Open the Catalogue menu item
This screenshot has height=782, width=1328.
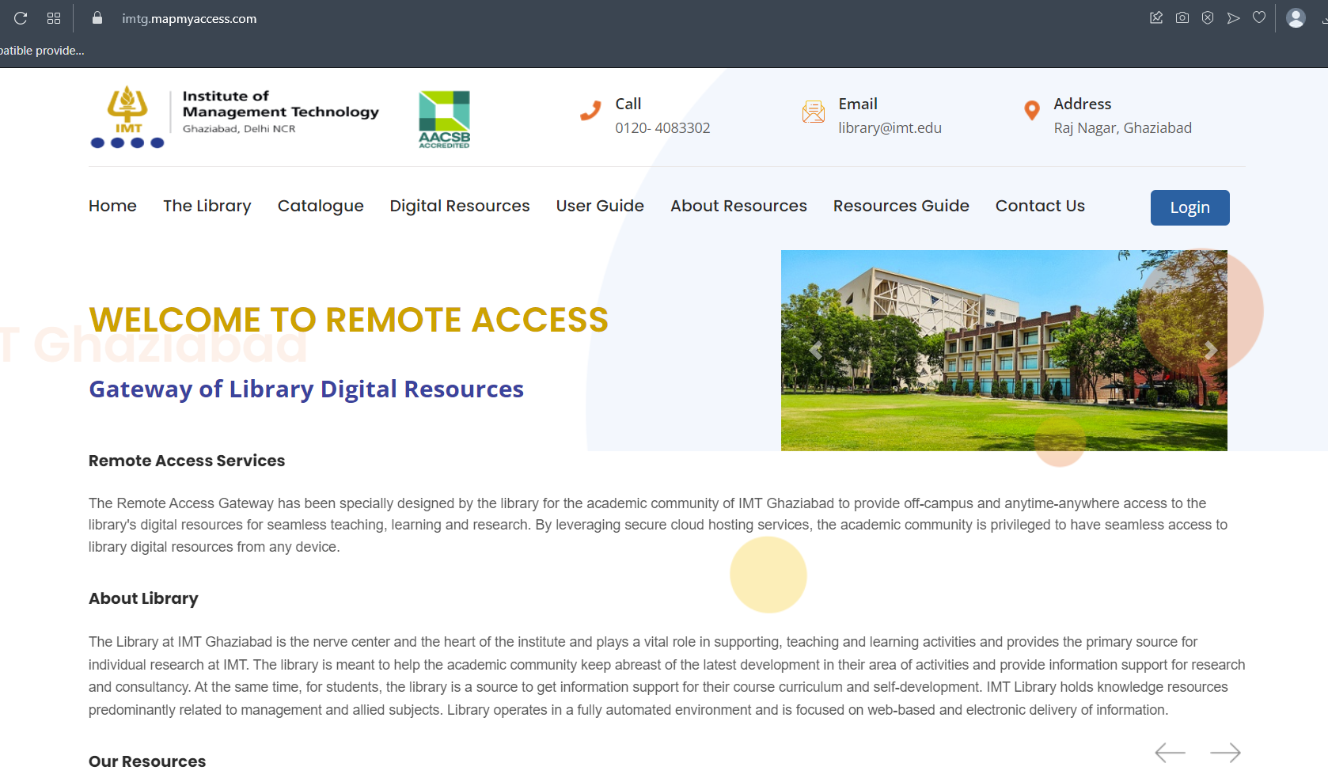click(x=321, y=206)
